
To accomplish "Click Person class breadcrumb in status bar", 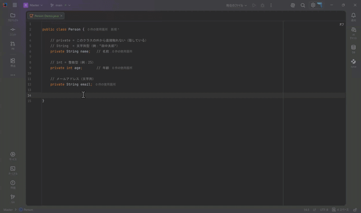I will (x=26, y=209).
